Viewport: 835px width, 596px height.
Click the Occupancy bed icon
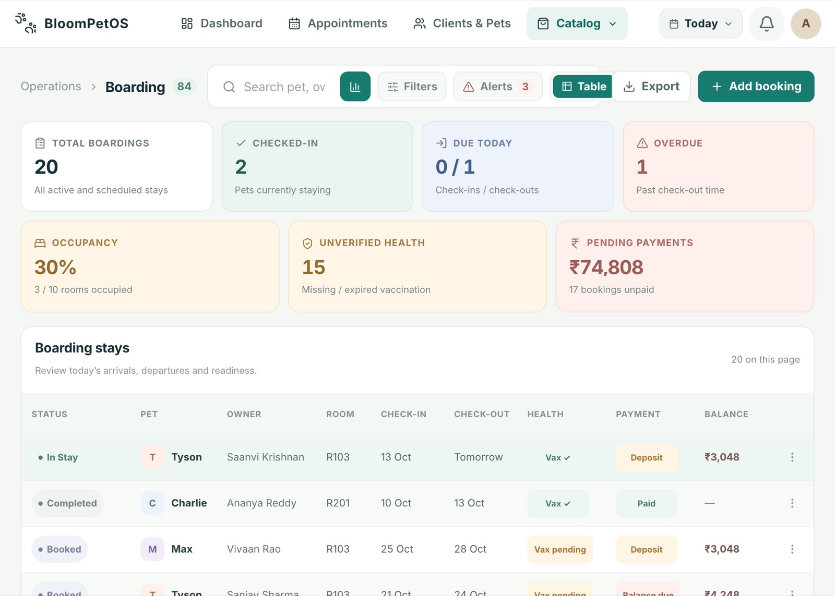pos(40,243)
